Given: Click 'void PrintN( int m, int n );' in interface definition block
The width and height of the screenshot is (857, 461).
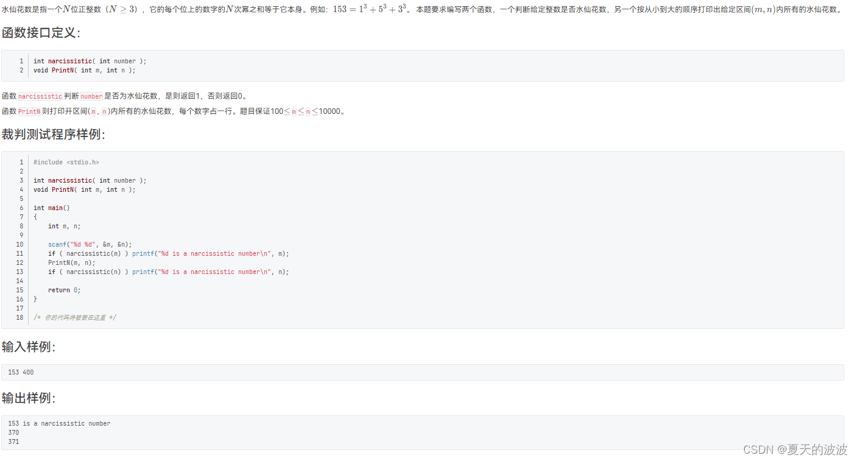Looking at the screenshot, I should pyautogui.click(x=85, y=70).
